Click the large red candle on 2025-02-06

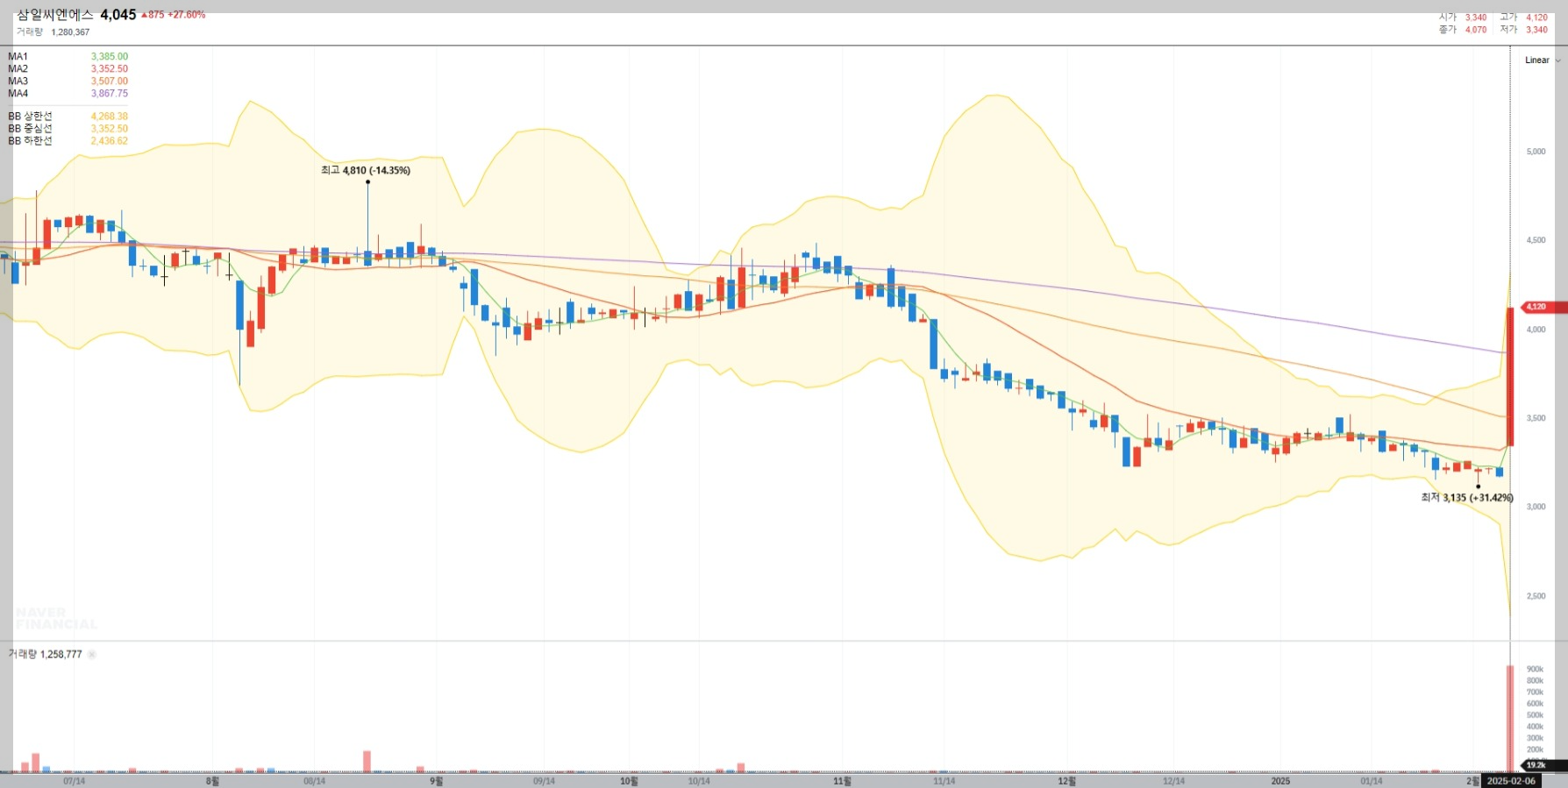[x=1510, y=377]
